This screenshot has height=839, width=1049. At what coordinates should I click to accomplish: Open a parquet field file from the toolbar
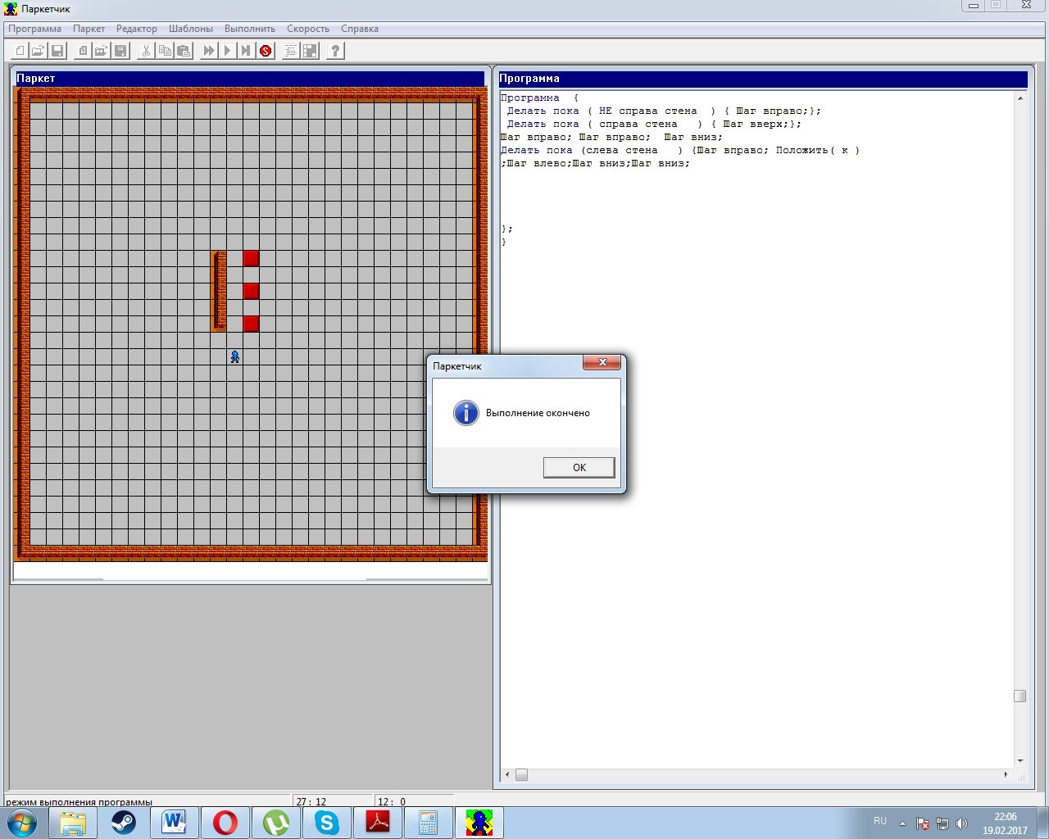(102, 51)
